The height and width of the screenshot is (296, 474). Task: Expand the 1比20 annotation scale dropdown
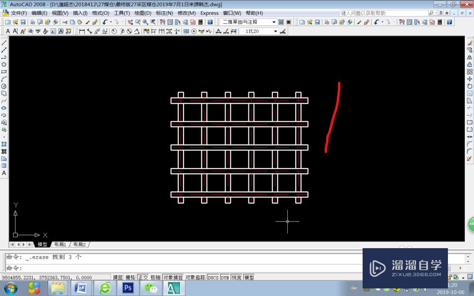click(276, 31)
